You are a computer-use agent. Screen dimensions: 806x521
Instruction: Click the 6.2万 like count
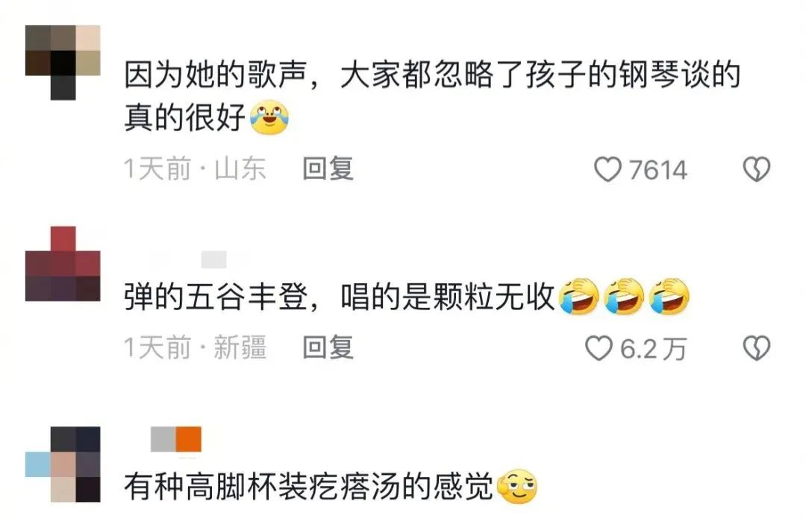coord(653,349)
